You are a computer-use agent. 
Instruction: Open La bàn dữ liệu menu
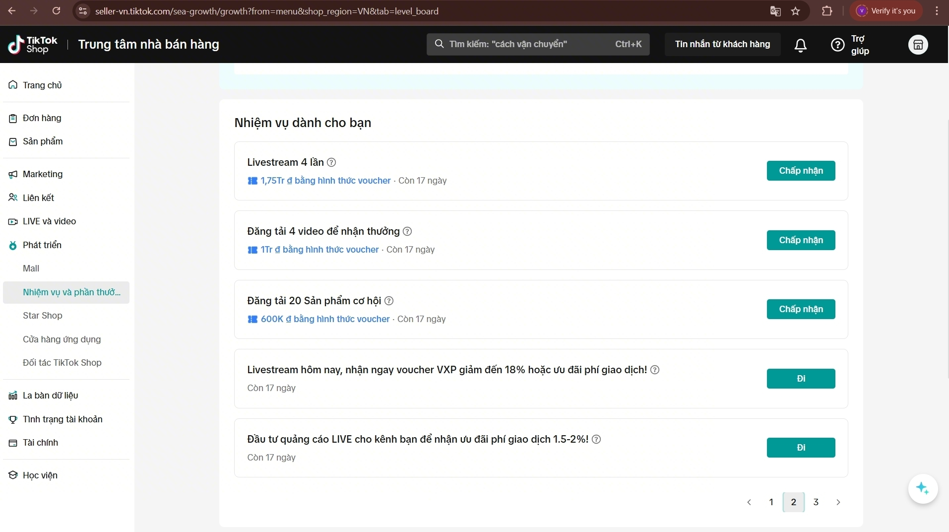click(66, 396)
